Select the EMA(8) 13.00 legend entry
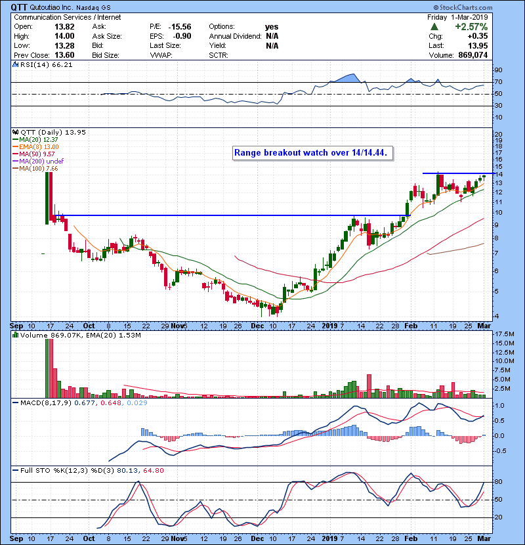 (36, 146)
